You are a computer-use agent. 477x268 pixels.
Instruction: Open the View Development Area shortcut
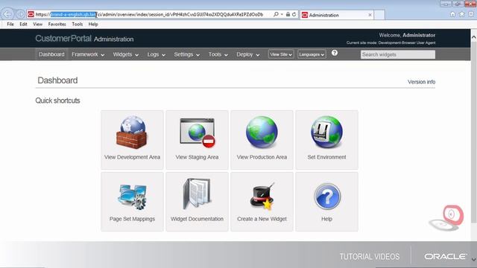click(x=132, y=140)
